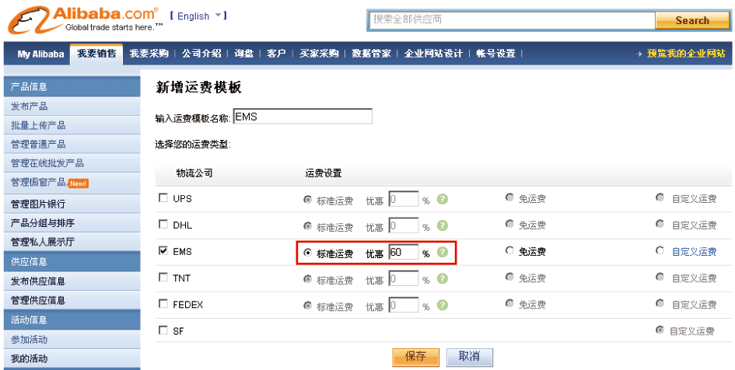735x370 pixels.
Task: Check the FEDEX carrier checkbox
Action: click(163, 304)
